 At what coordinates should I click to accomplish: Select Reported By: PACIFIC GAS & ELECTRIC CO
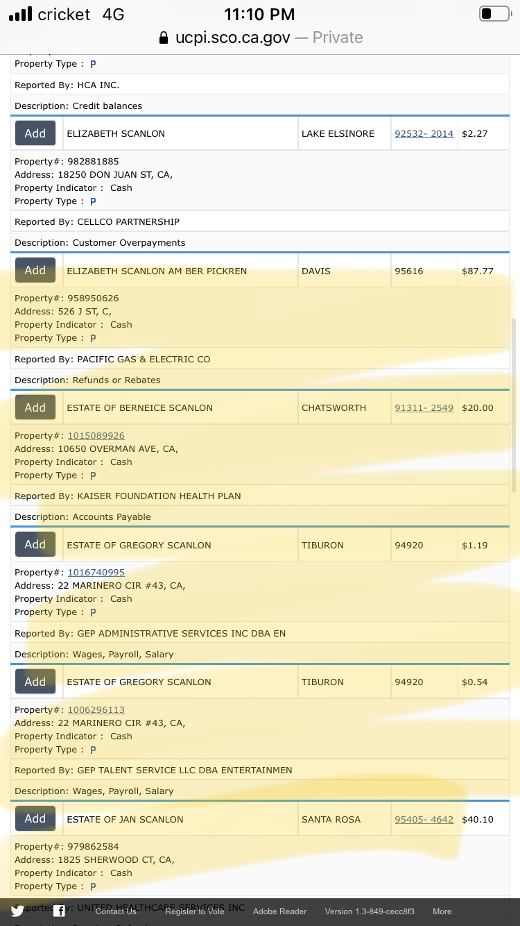(260, 359)
